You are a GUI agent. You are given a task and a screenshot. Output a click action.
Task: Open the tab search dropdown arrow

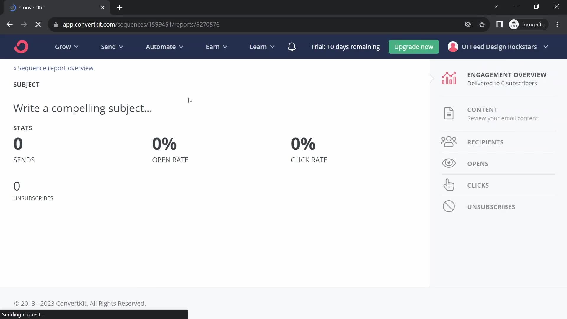pyautogui.click(x=496, y=6)
